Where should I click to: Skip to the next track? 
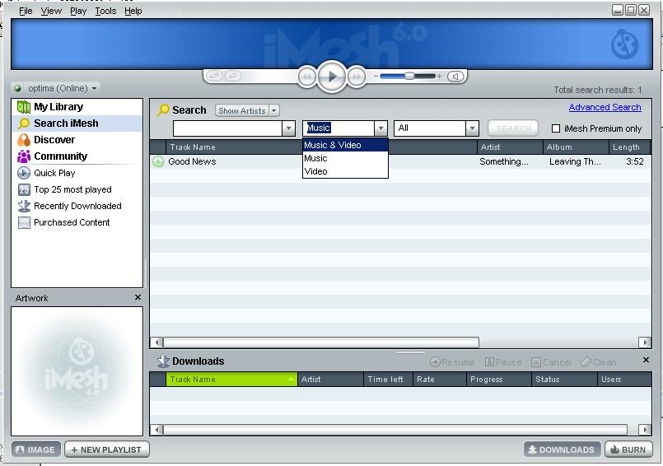point(357,77)
